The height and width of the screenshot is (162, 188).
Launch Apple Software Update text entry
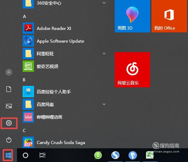click(x=61, y=41)
